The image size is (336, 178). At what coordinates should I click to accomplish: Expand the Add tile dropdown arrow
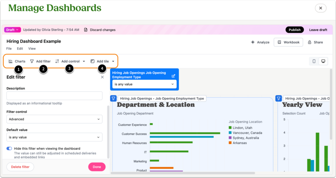113,61
